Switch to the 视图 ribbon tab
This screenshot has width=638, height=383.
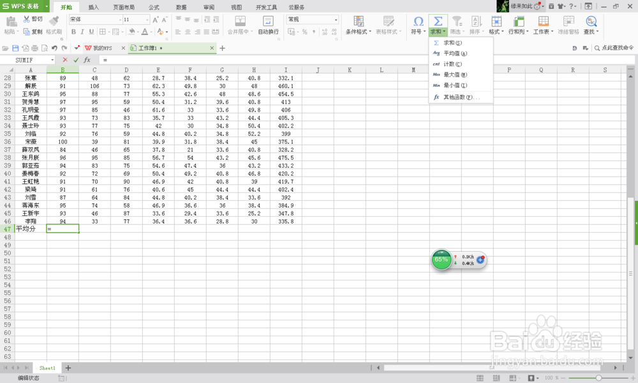pos(237,7)
